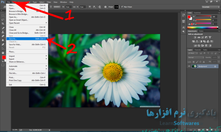221x132 pixels.
Task: Add a Channel Mixer adjustment
Action: click(208, 41)
